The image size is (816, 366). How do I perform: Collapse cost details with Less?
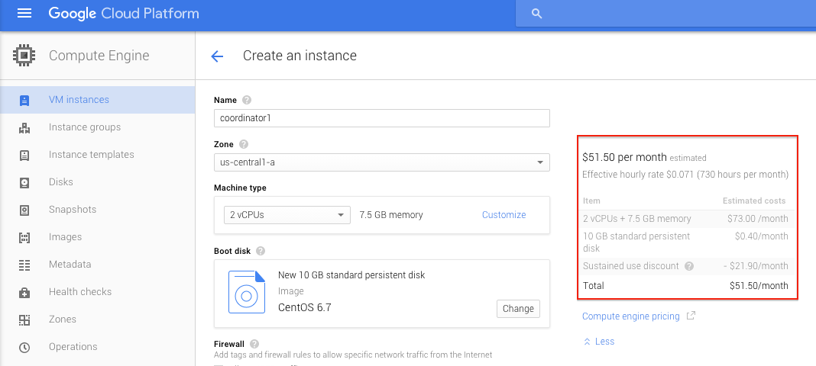[x=598, y=342]
